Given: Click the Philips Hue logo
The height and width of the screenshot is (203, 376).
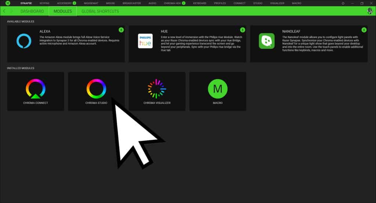Looking at the screenshot, I should pyautogui.click(x=145, y=41).
